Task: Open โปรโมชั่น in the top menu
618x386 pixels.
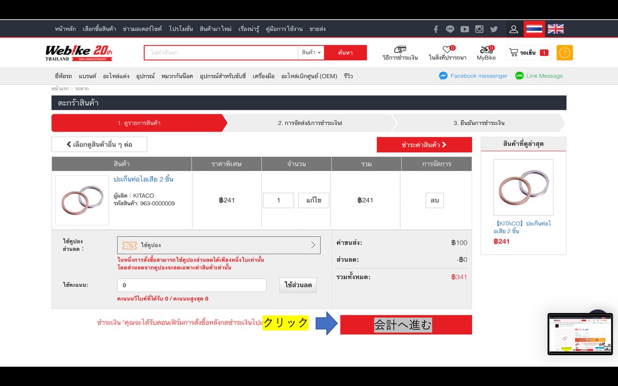Action: (181, 29)
